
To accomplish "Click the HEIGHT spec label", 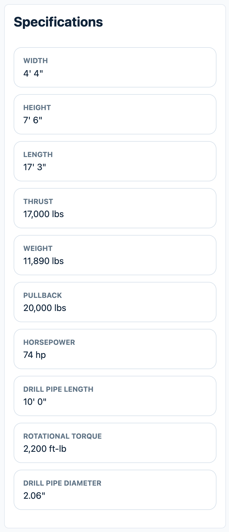I will 37,108.
